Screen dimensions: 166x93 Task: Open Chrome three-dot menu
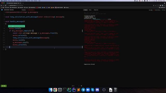click(x=164, y=5)
